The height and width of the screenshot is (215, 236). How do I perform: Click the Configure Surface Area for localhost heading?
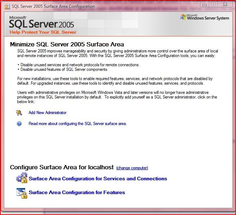62,168
